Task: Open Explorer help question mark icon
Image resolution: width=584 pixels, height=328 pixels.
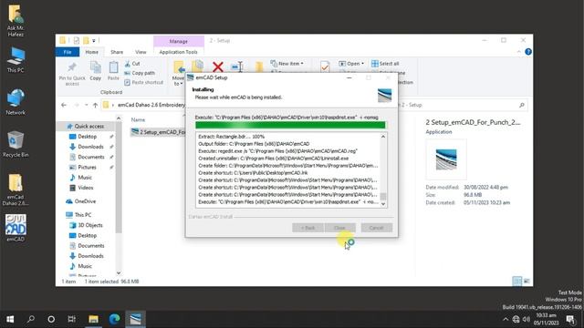Action: [528, 52]
